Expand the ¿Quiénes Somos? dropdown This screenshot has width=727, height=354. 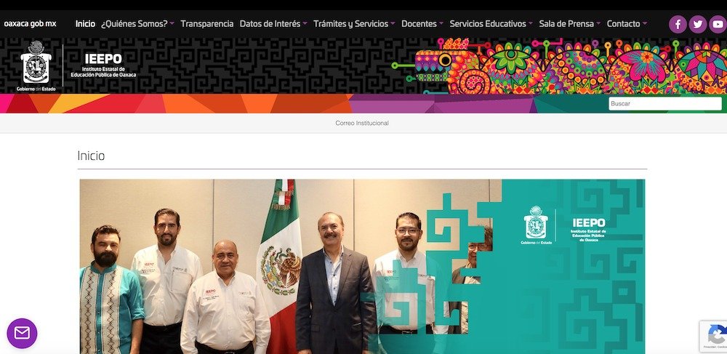(137, 24)
